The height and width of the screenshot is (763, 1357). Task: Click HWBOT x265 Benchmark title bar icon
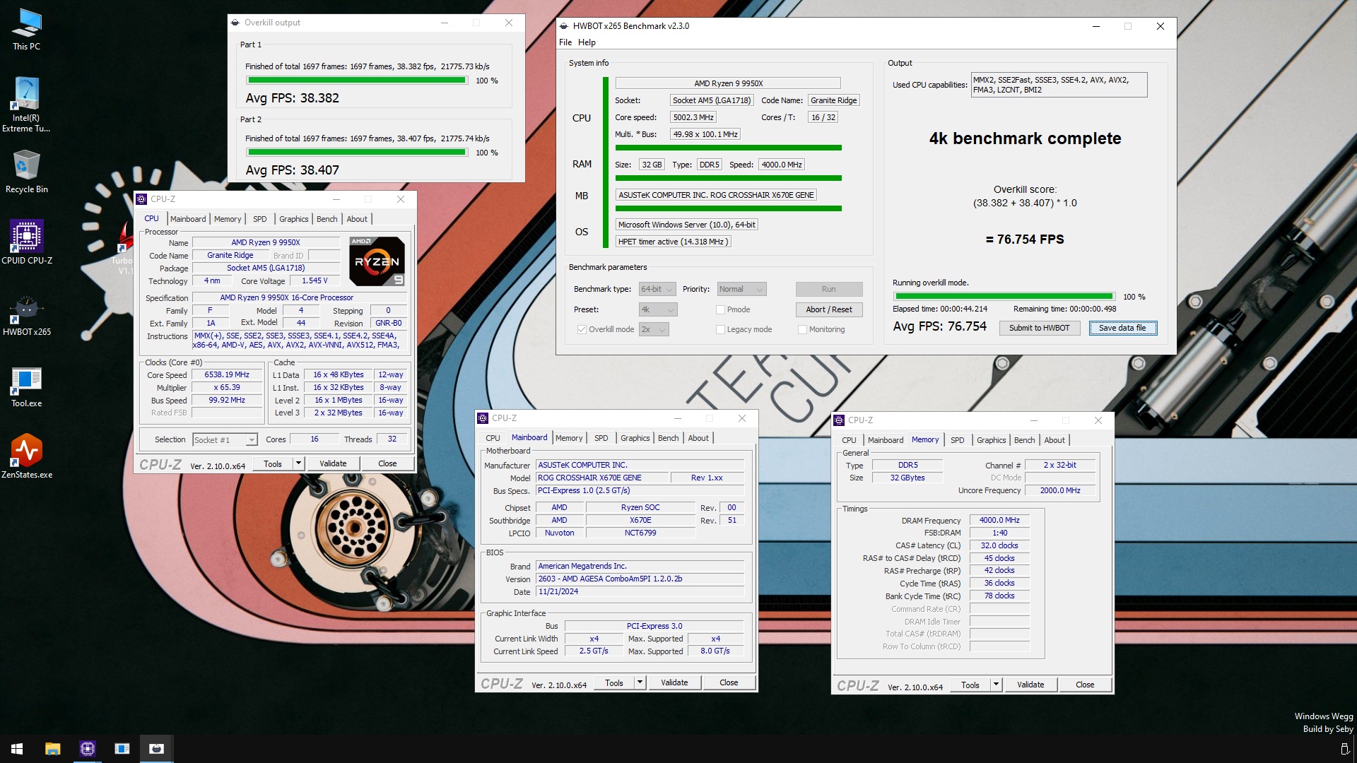coord(564,26)
